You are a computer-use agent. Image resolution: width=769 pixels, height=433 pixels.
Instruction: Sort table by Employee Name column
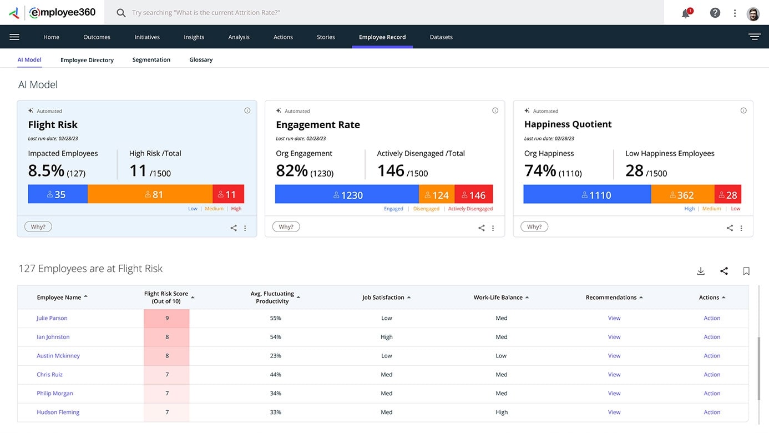click(x=59, y=298)
